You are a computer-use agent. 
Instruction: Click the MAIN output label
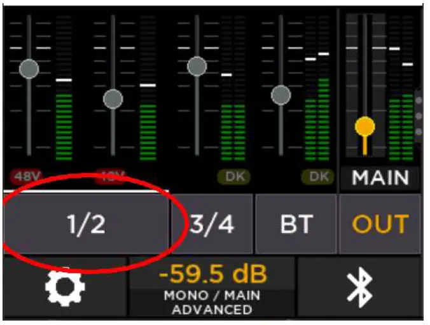click(x=380, y=178)
